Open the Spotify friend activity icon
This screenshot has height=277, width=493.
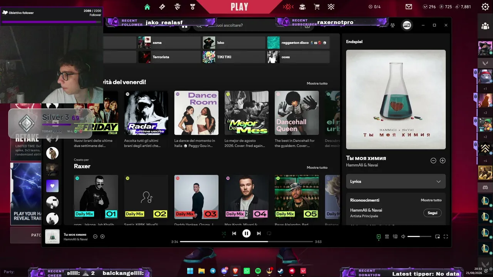pos(392,25)
